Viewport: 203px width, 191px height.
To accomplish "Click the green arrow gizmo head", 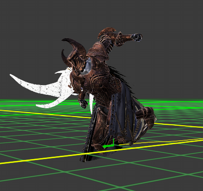I will 105,147.
